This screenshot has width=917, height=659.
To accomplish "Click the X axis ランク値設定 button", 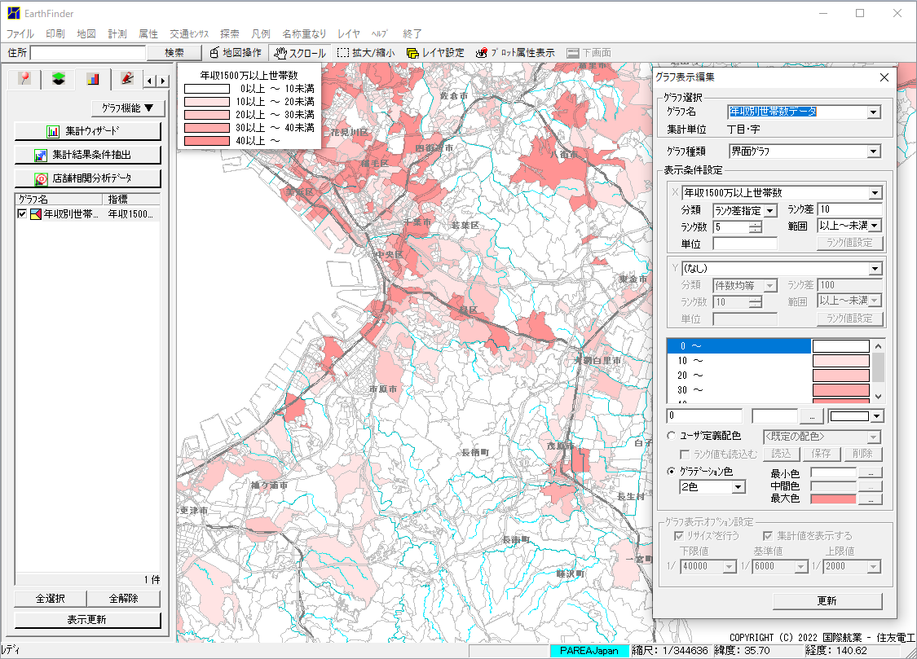I will coord(849,243).
